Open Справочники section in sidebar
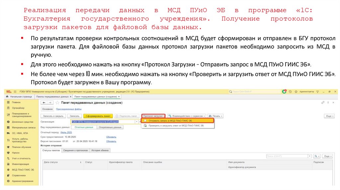 (x=19, y=175)
